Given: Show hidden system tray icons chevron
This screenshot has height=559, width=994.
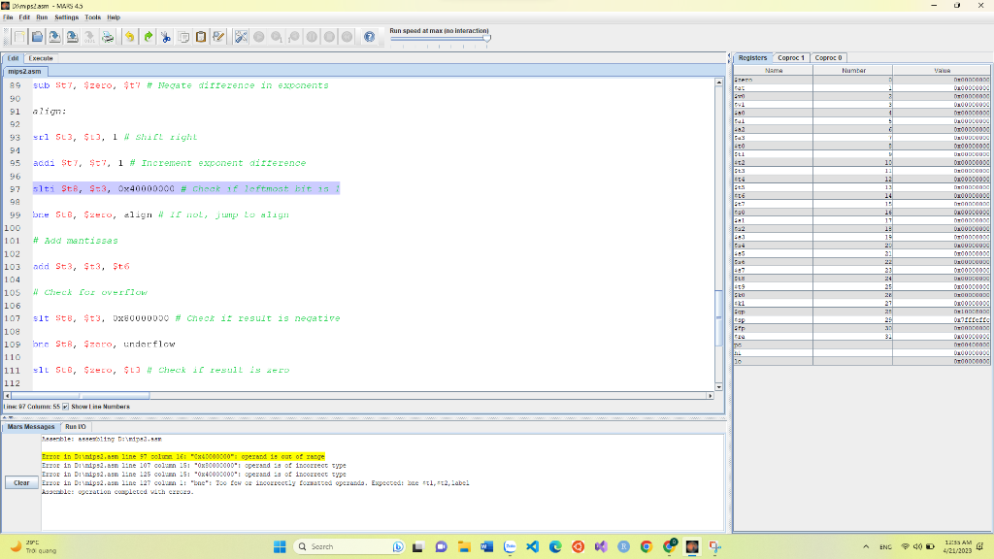Looking at the screenshot, I should (x=866, y=546).
